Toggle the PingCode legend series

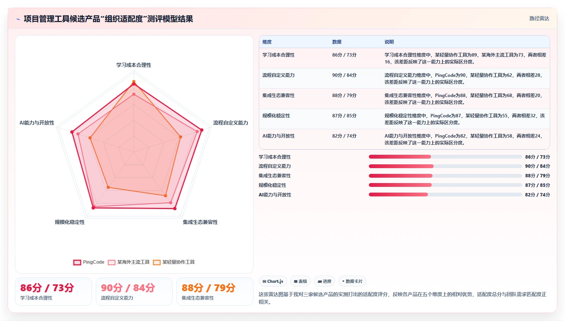click(89, 262)
